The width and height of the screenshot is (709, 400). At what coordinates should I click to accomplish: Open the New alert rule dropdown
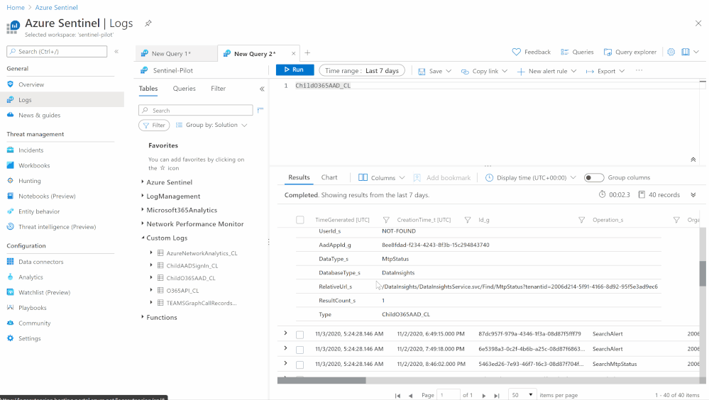coord(546,71)
